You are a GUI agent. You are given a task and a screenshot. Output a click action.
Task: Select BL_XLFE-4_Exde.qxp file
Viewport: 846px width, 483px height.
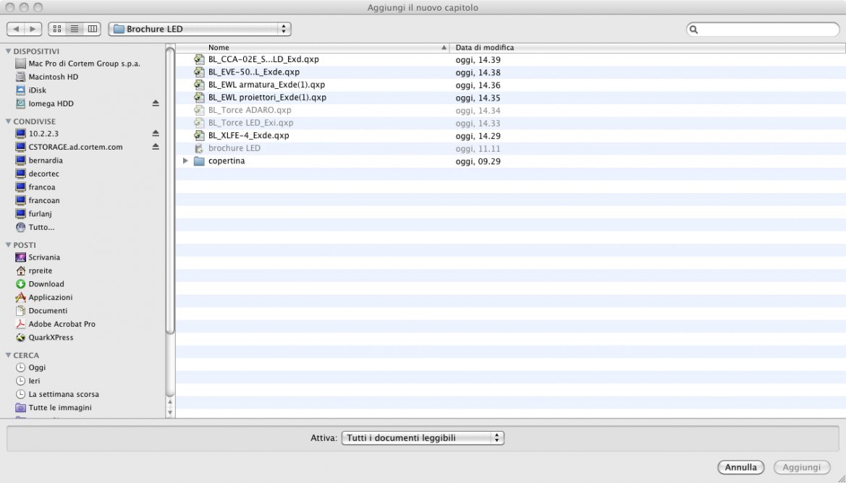248,135
